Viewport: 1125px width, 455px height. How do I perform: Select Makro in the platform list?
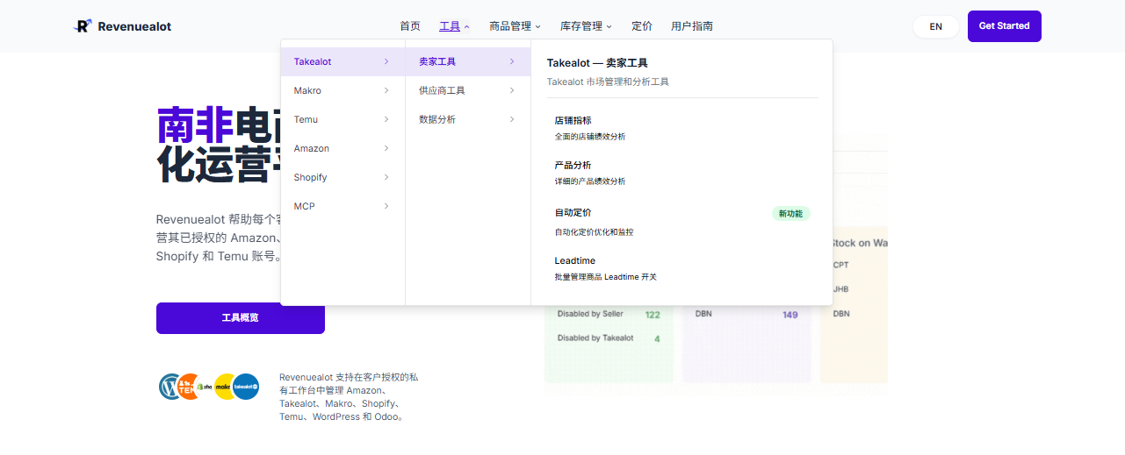[343, 90]
